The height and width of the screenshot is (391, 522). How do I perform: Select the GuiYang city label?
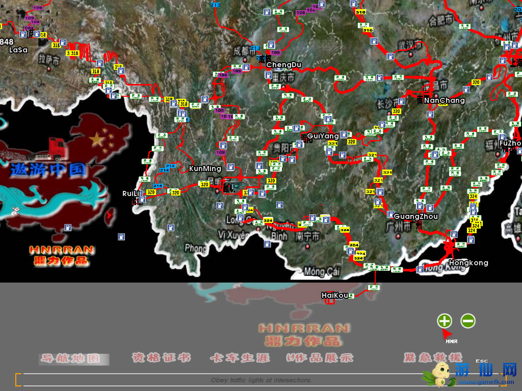(x=323, y=136)
